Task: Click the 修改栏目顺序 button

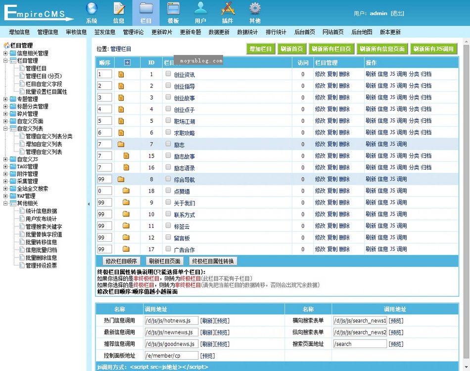Action: click(x=121, y=261)
